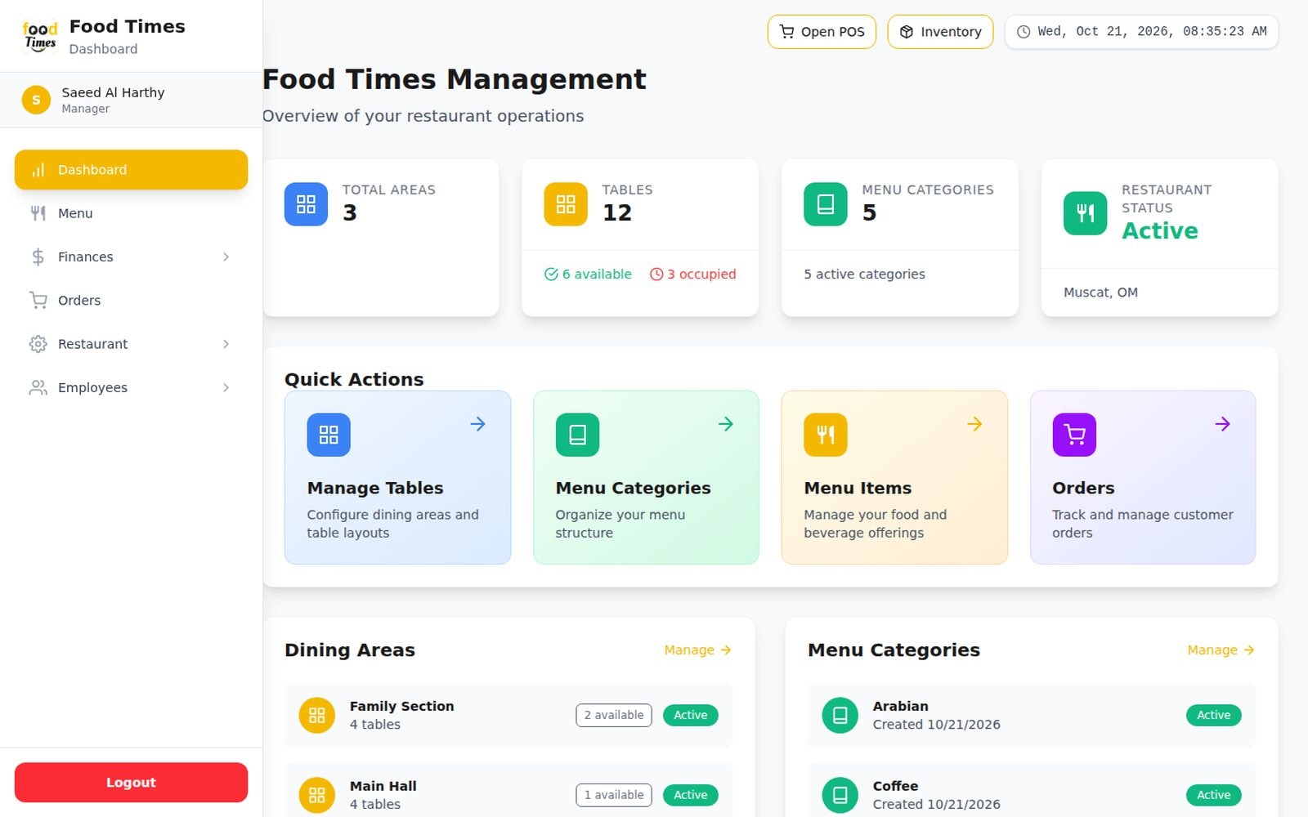The height and width of the screenshot is (817, 1308).
Task: Click the Active badge on Coffee row
Action: pos(1214,796)
